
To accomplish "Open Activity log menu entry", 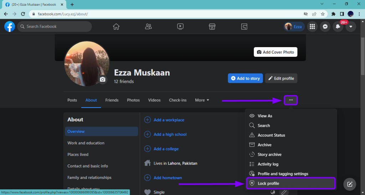I will [291, 164].
